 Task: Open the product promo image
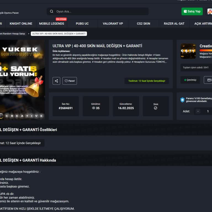coord(22,80)
